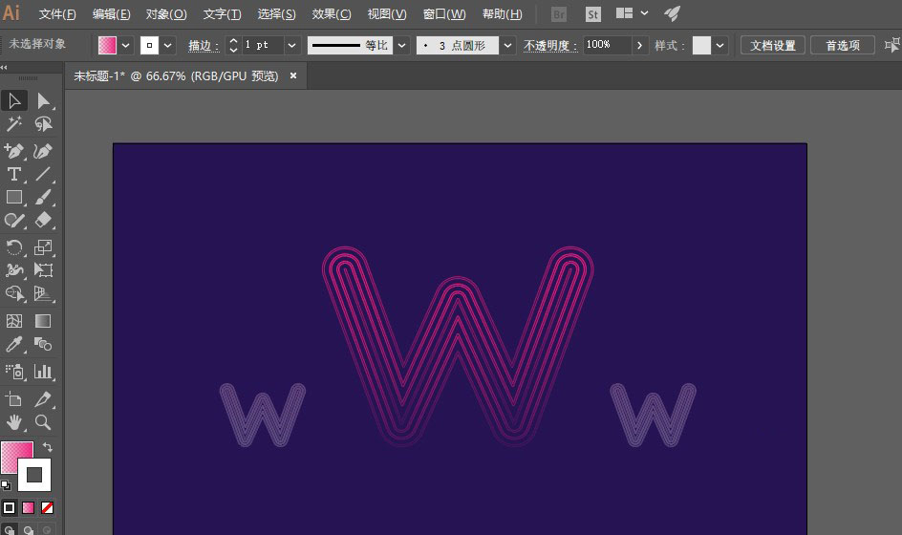This screenshot has height=535, width=902.
Task: Select the Mesh tool
Action: pyautogui.click(x=14, y=321)
